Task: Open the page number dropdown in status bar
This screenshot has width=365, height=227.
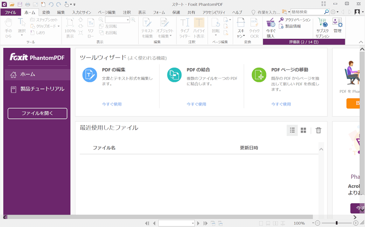Action: click(x=193, y=223)
